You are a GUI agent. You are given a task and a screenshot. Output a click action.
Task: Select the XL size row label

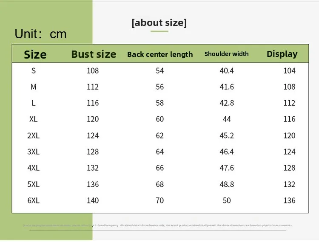tap(33, 119)
